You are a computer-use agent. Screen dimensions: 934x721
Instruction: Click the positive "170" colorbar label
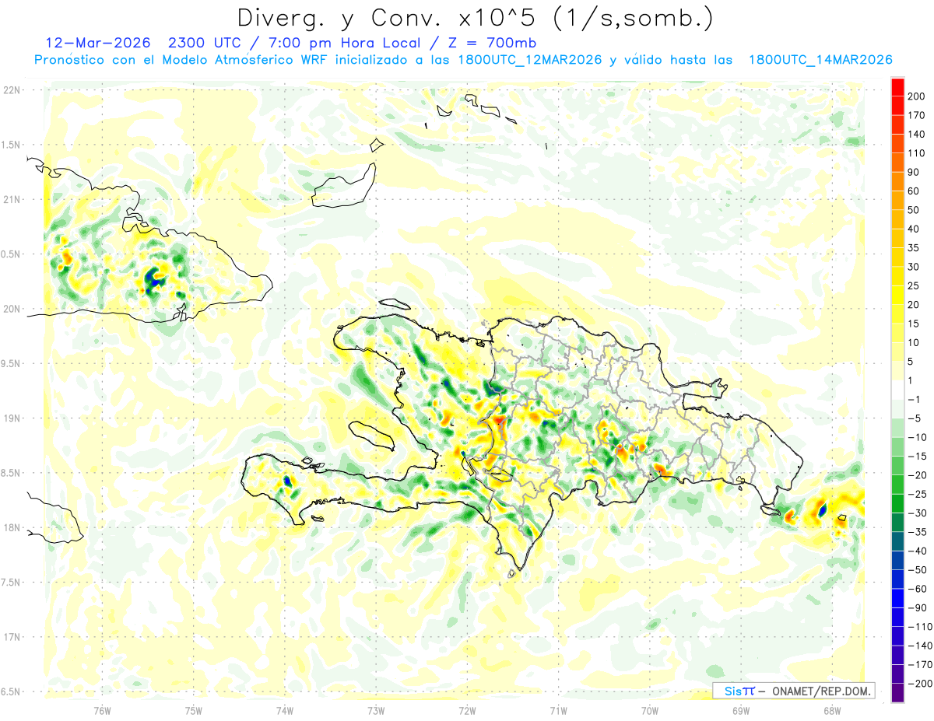point(918,115)
